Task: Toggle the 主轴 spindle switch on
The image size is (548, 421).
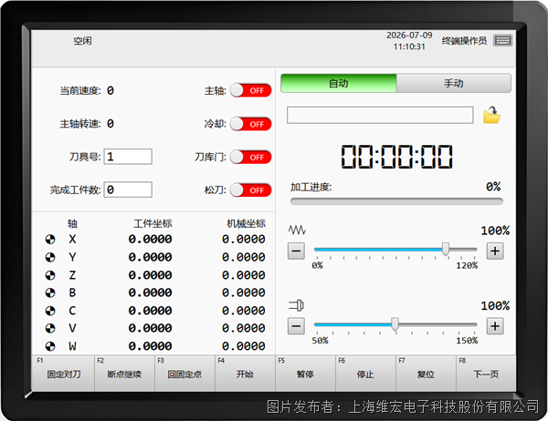Action: tap(250, 91)
